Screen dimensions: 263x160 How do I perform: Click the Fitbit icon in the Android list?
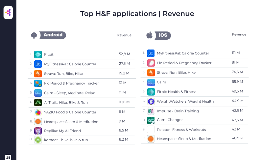tap(38, 54)
